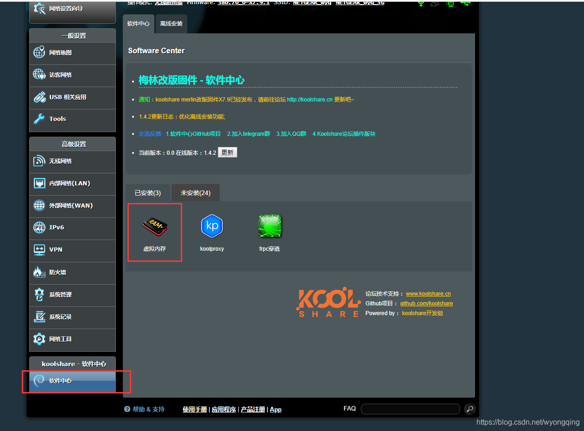The image size is (584, 431).
Task: Click the 梅林改版固件 - 软件中心 heading
Action: pyautogui.click(x=191, y=80)
